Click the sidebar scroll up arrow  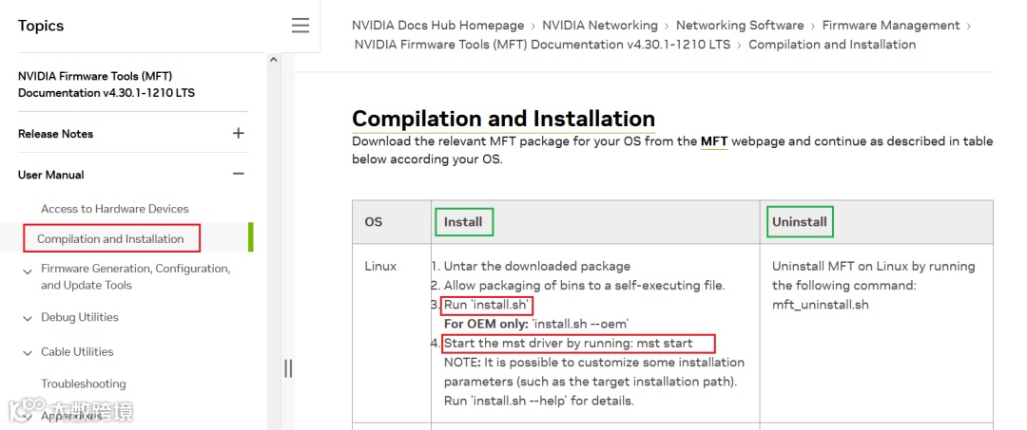click(274, 60)
